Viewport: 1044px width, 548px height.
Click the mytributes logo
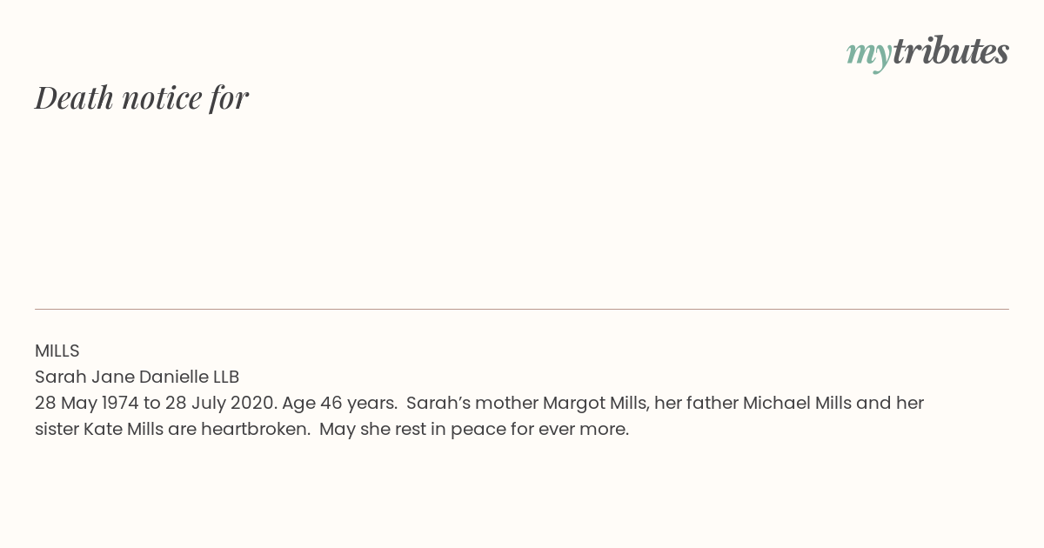coord(927,52)
